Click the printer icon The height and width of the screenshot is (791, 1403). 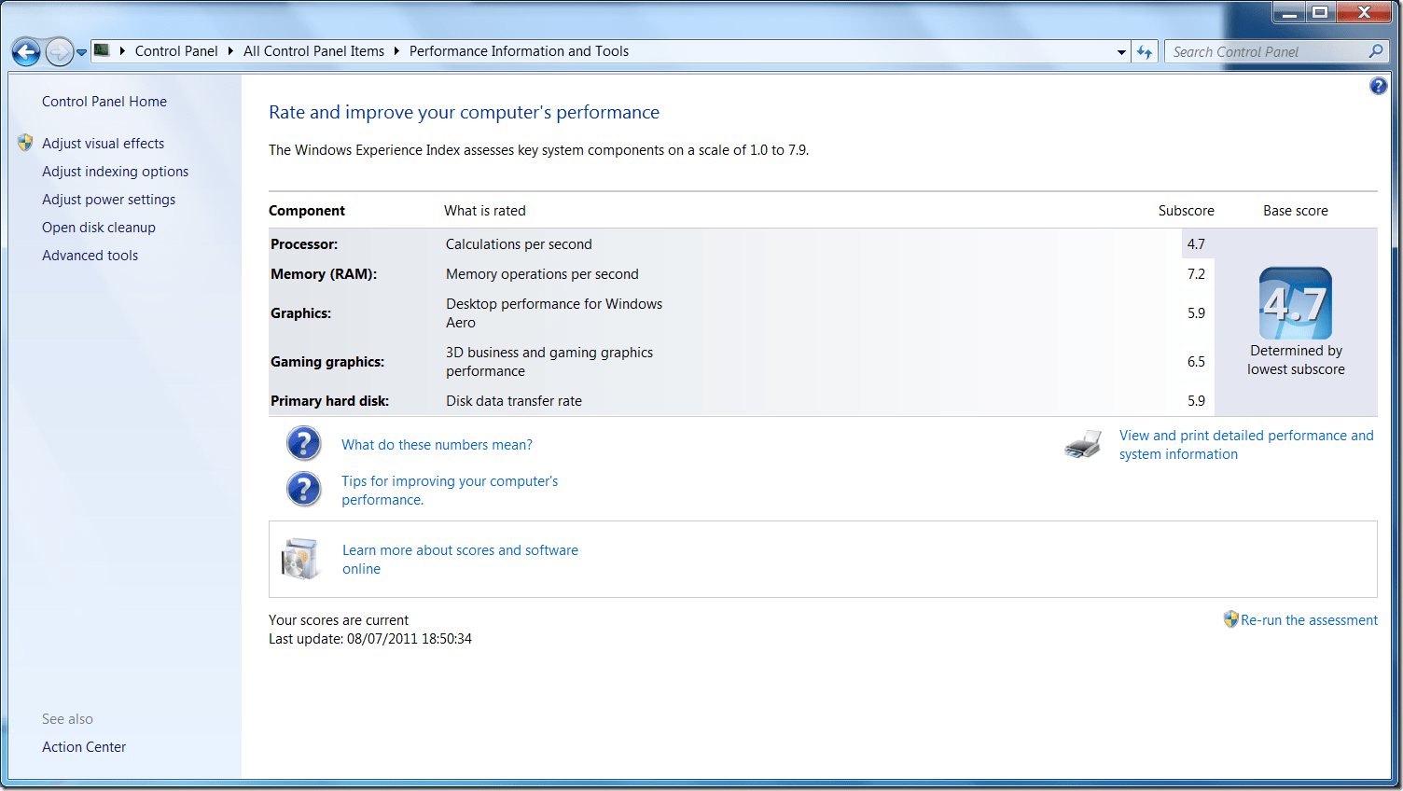[1083, 445]
